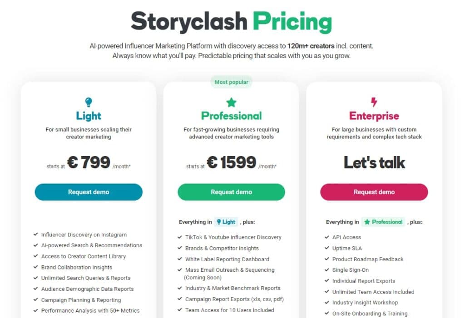Click the checkmark next to Uptime SLA

327,248
